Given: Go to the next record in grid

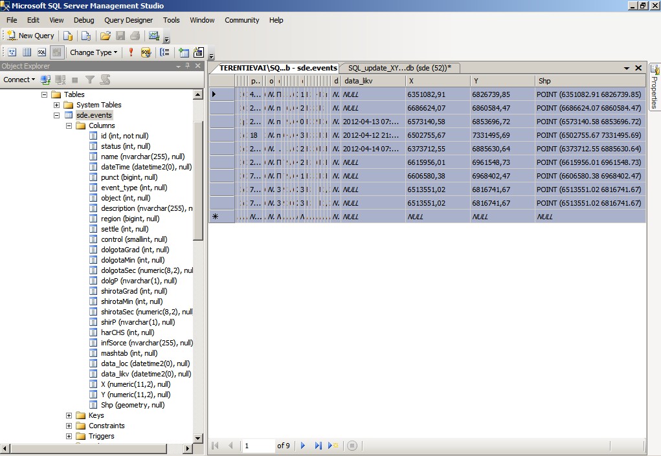Looking at the screenshot, I should 303,446.
